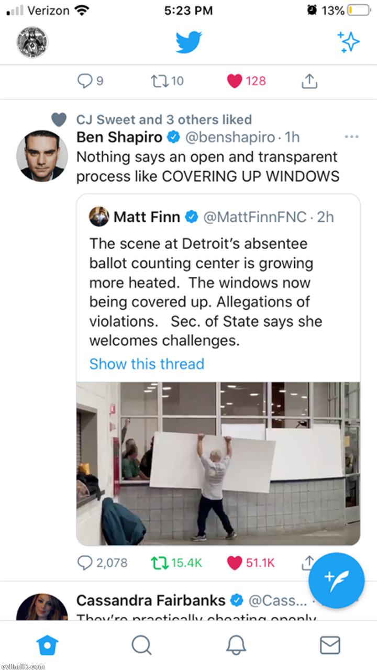Open more options for Ben Shapiro's tweet
The image size is (377, 670).
[x=351, y=137]
